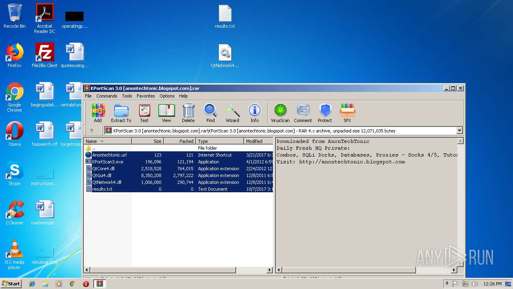513x289 pixels.
Task: Open Skype desktop shortcut
Action: pos(14,173)
